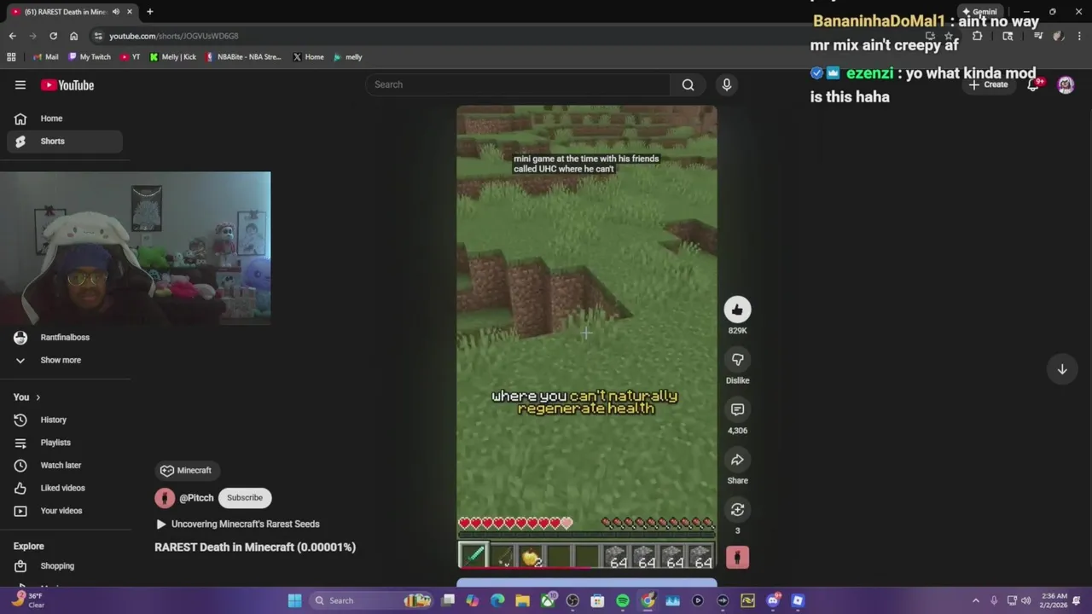The height and width of the screenshot is (614, 1092).
Task: View site information icon in address bar
Action: tap(98, 36)
